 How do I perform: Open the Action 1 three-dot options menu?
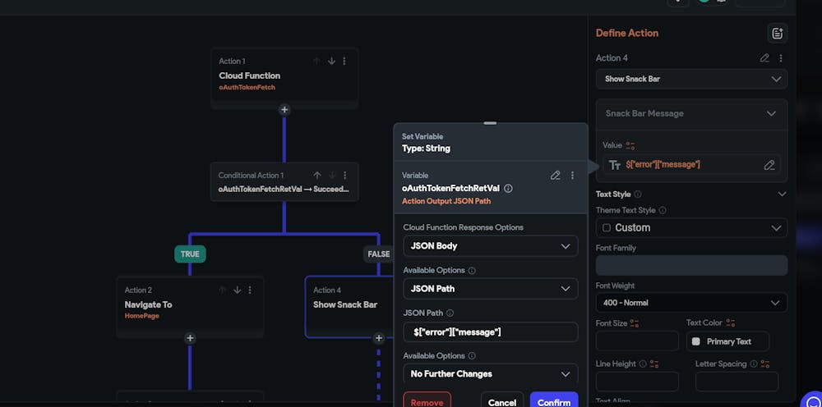click(x=344, y=61)
